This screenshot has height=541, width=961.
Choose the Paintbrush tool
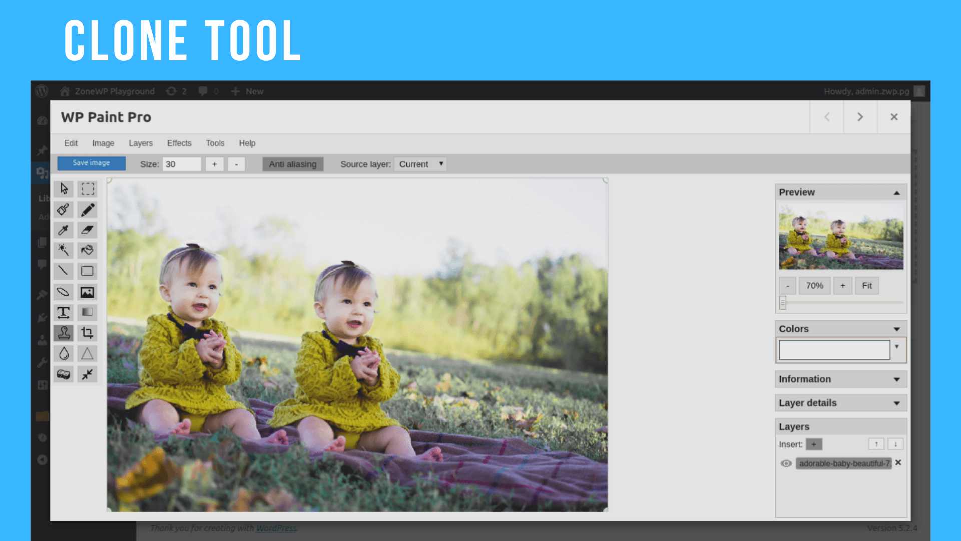click(64, 210)
